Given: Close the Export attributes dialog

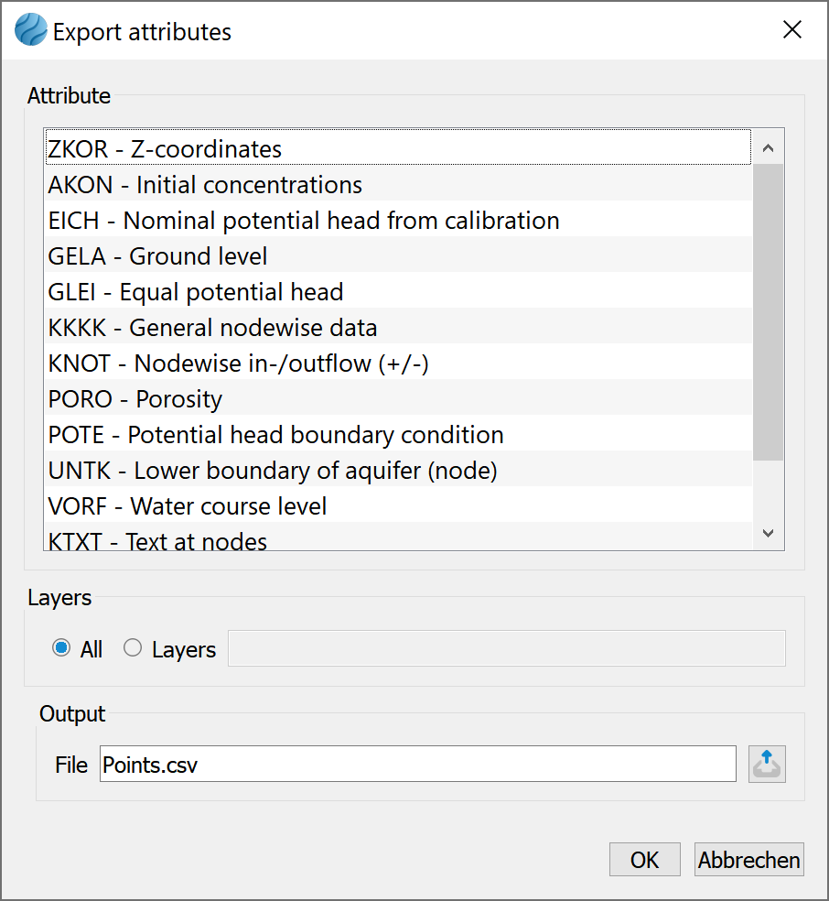Looking at the screenshot, I should 791,30.
